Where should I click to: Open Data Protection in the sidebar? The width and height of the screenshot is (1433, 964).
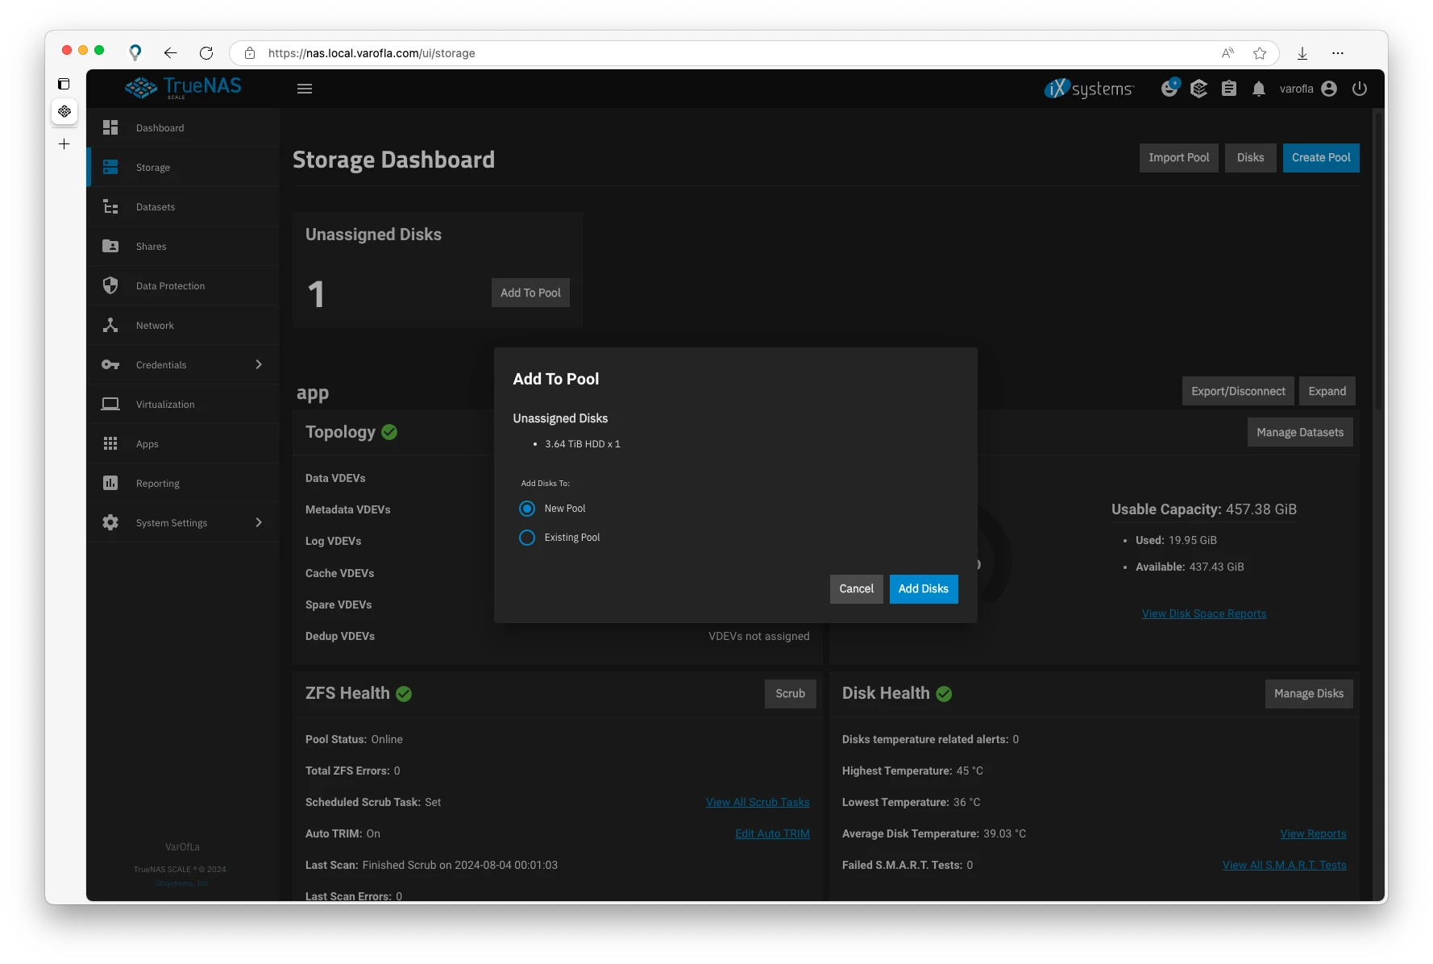170,286
